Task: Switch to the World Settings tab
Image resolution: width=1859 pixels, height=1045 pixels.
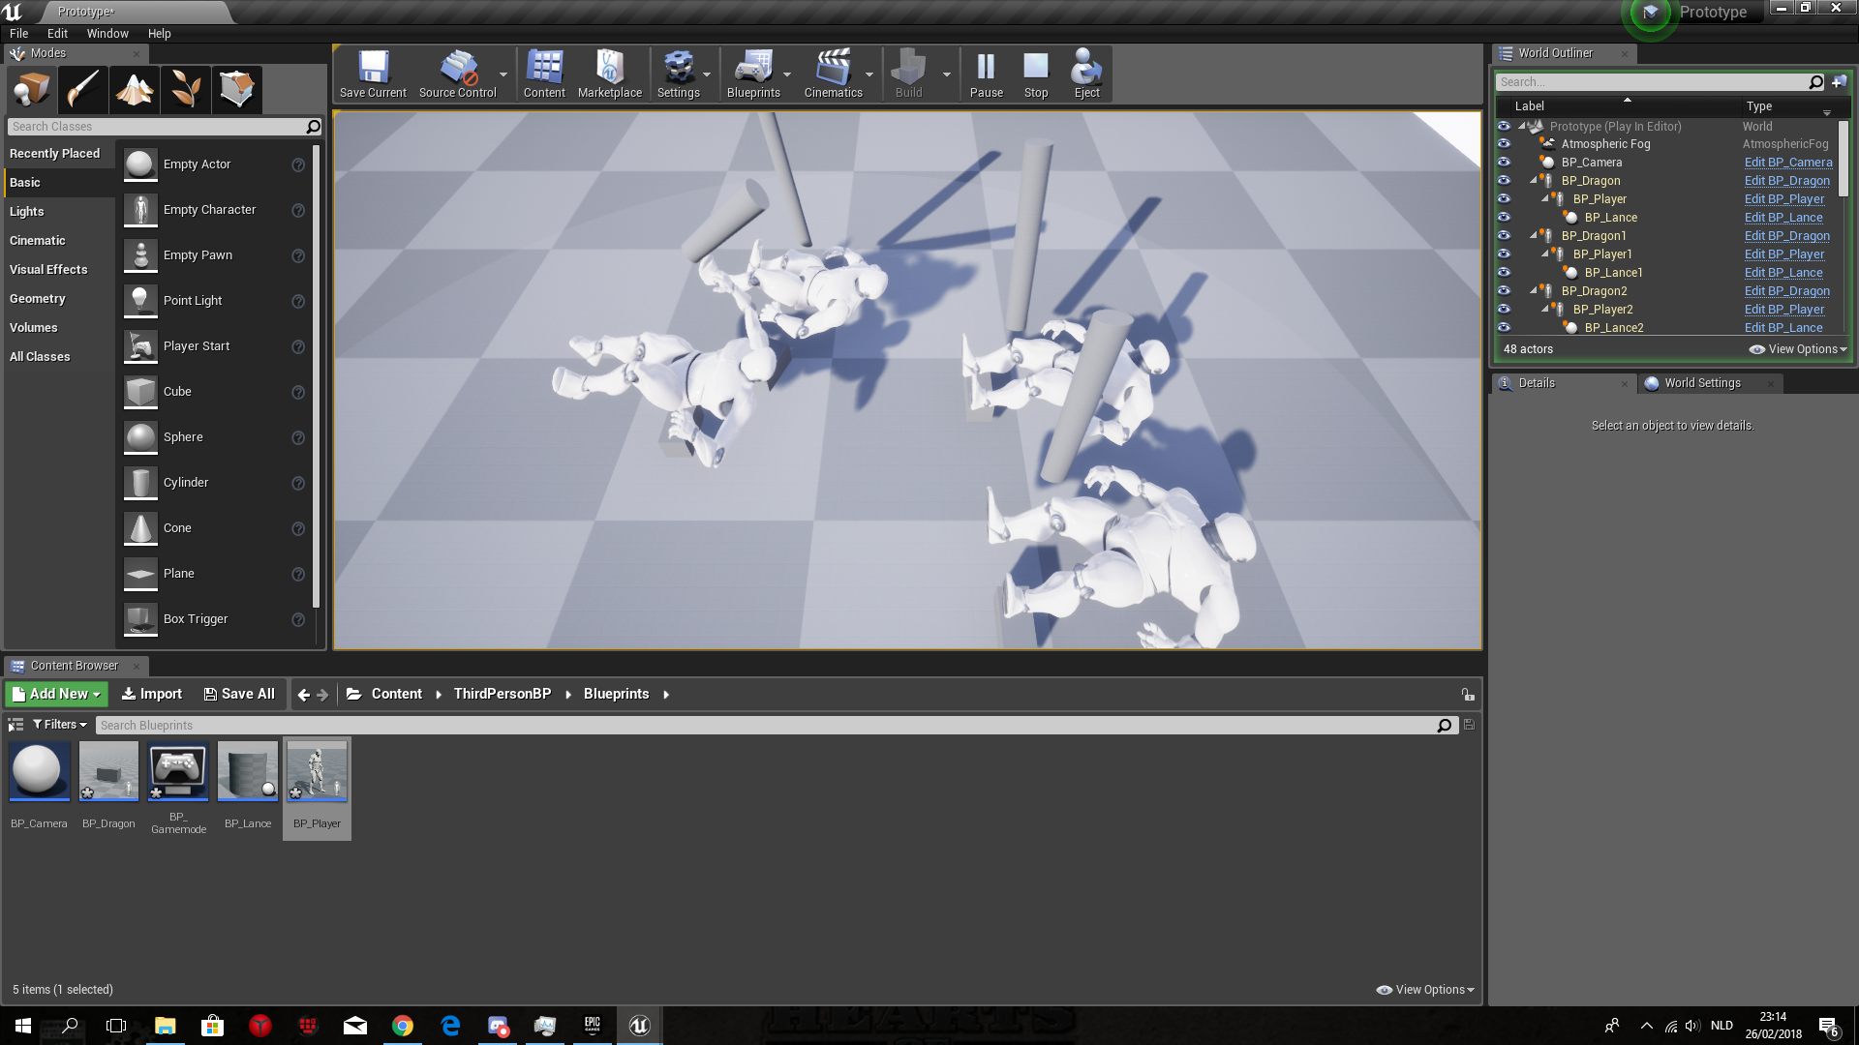Action: [1702, 384]
